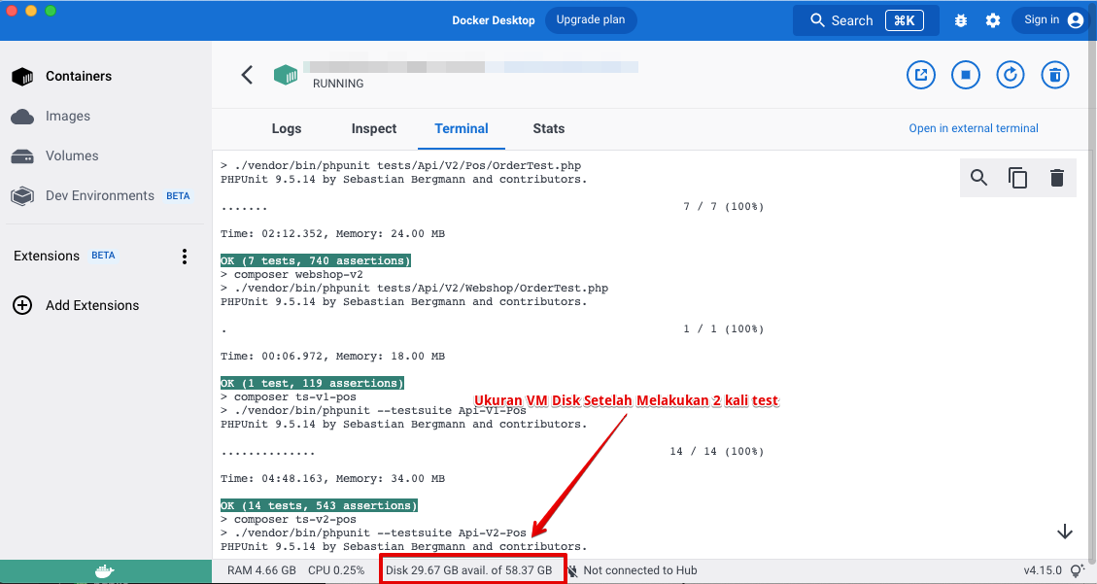Switch to the Stats tab
Screen dimensions: 1097x584
coord(548,128)
